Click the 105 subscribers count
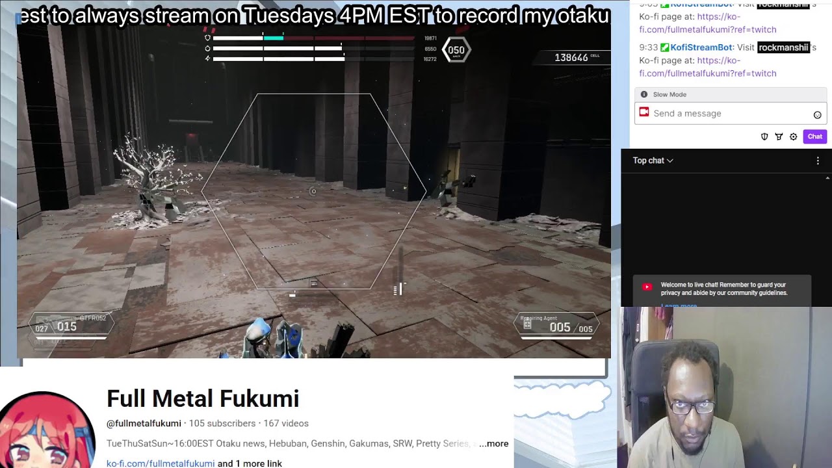 [x=222, y=423]
